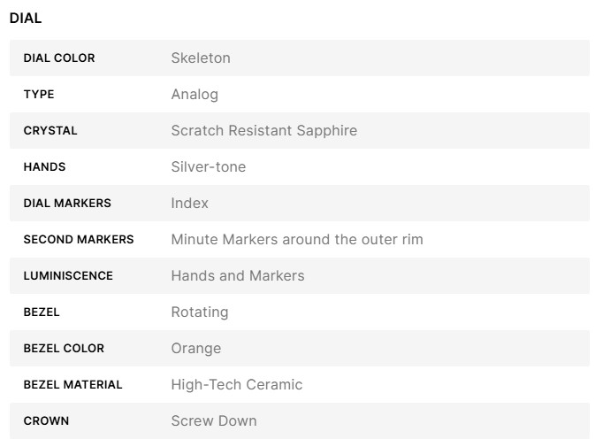Select the DIAL COLOR label
The width and height of the screenshot is (595, 447).
click(x=59, y=58)
